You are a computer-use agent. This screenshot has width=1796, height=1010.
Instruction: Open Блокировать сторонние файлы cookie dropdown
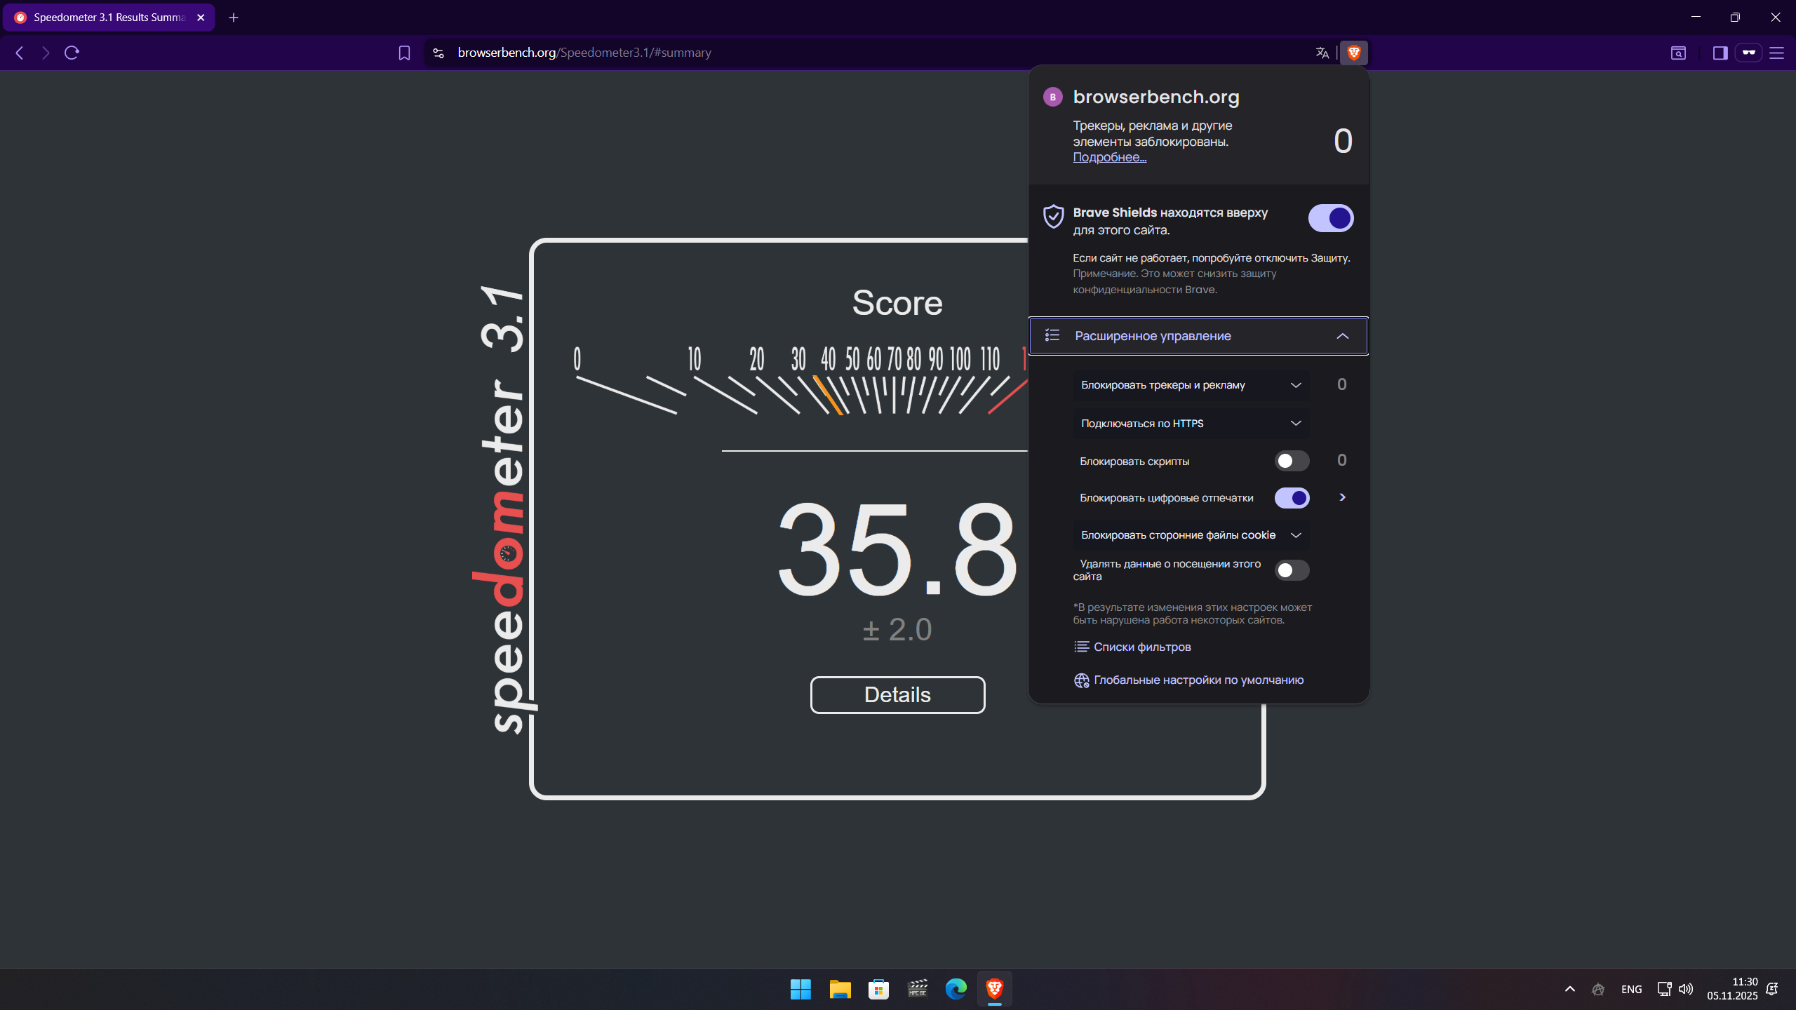pos(1191,535)
